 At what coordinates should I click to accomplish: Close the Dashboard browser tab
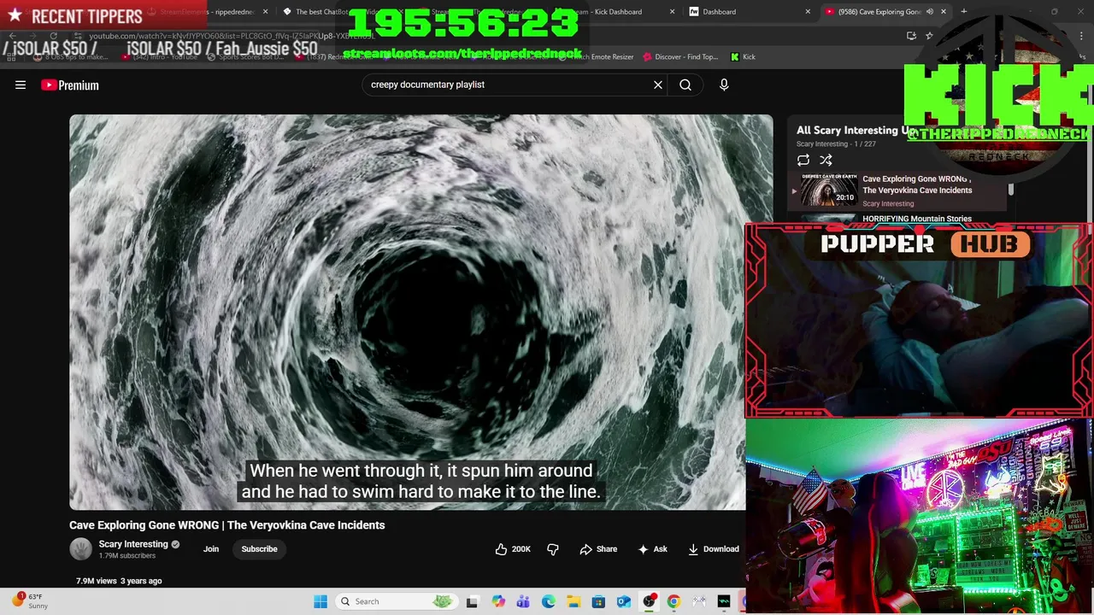[808, 12]
